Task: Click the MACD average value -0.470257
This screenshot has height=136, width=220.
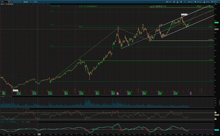Action: [28, 122]
